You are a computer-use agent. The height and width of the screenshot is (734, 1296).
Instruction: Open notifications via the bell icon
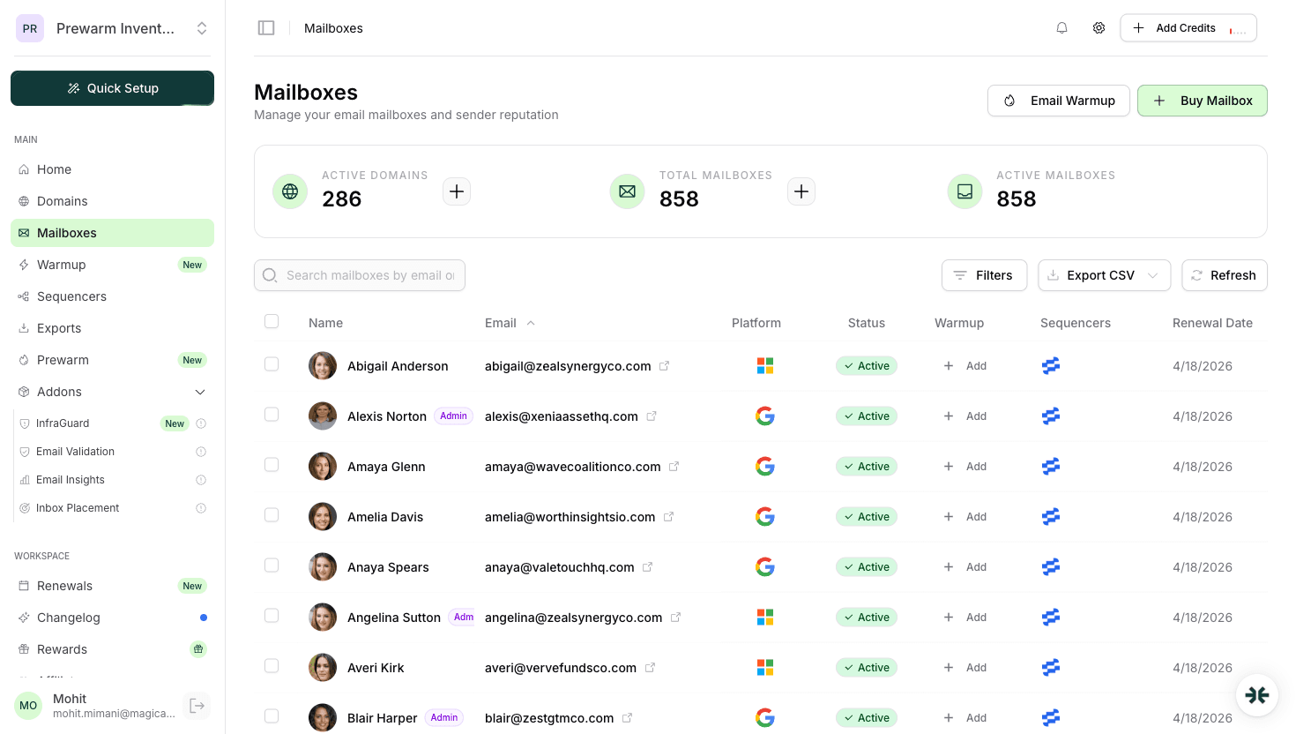[x=1061, y=27]
